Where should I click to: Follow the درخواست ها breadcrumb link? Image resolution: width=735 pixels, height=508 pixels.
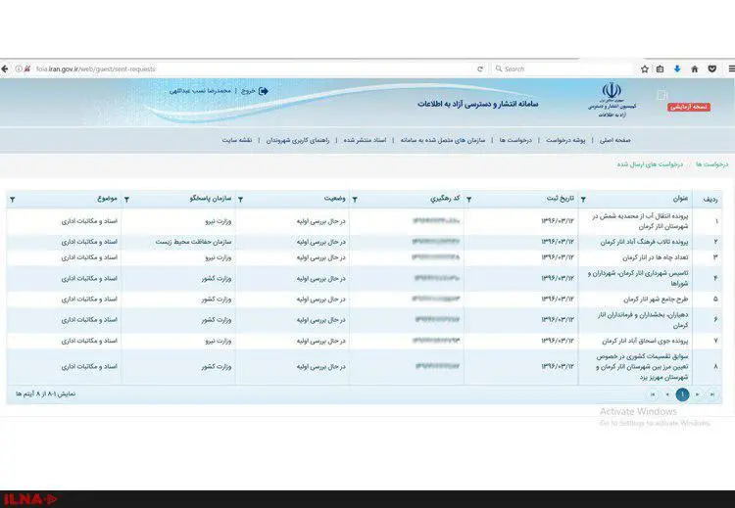pos(712,164)
